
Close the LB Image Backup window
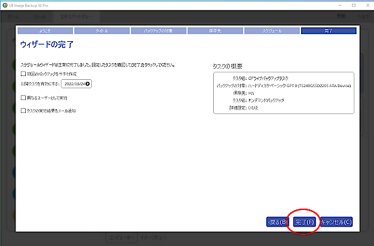tap(368, 5)
